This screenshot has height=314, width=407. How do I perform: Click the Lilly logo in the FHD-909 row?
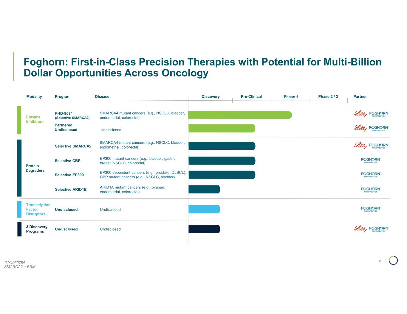360,114
